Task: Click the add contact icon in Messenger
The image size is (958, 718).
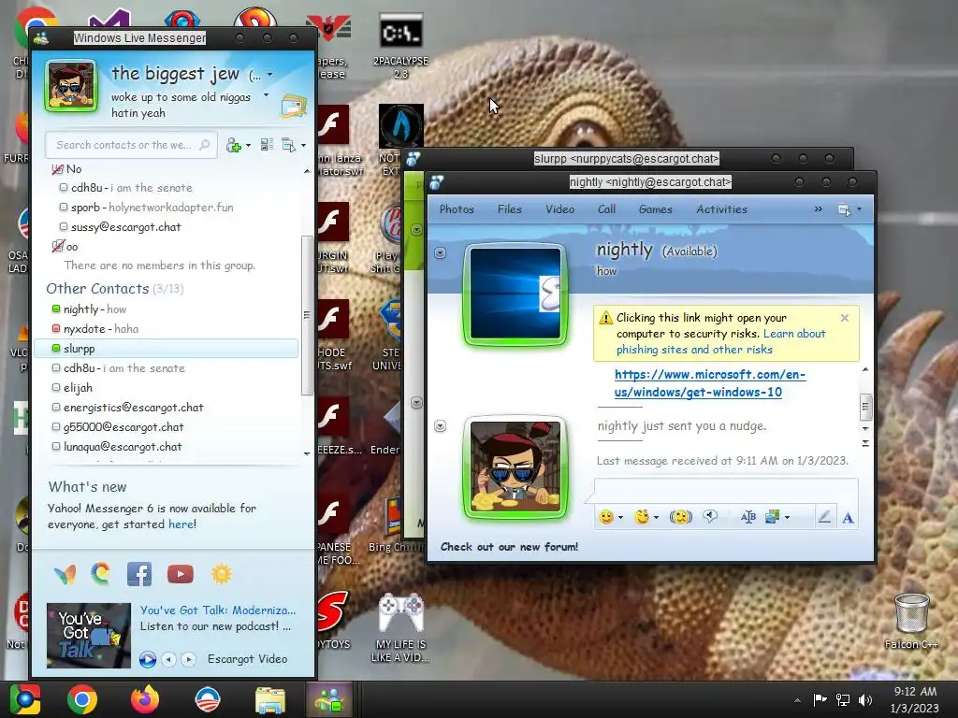Action: (233, 145)
